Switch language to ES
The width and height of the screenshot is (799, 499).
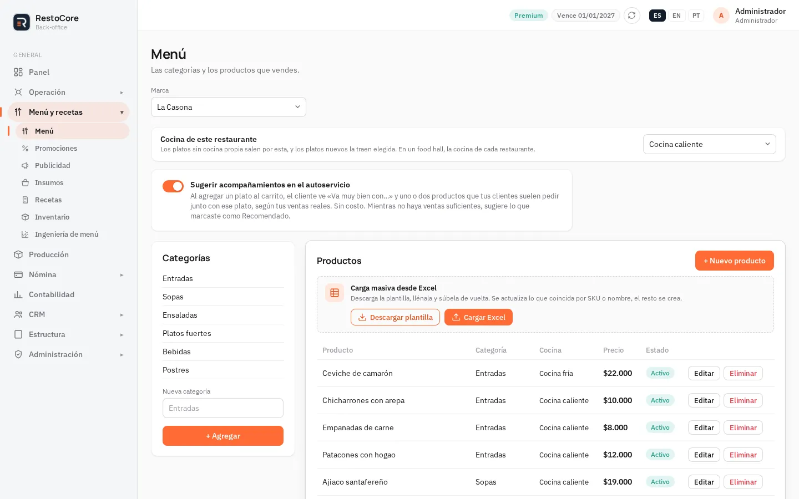pos(657,16)
